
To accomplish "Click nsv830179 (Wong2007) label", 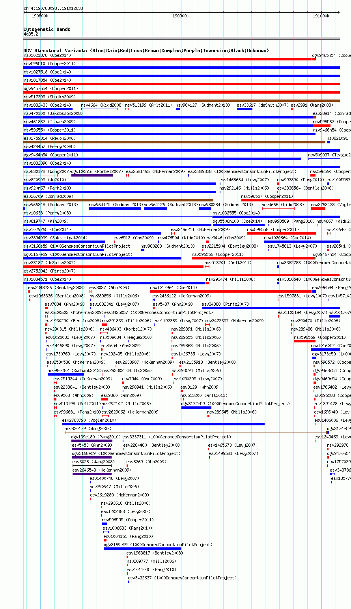I will point(88,429).
